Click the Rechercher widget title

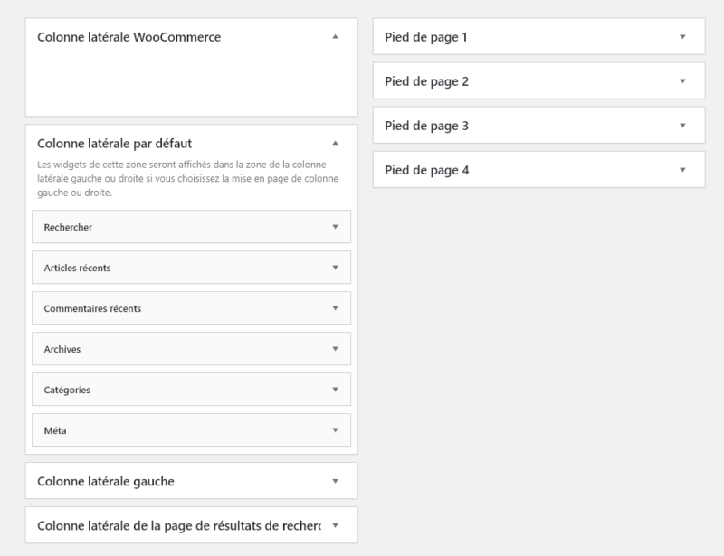pos(68,227)
